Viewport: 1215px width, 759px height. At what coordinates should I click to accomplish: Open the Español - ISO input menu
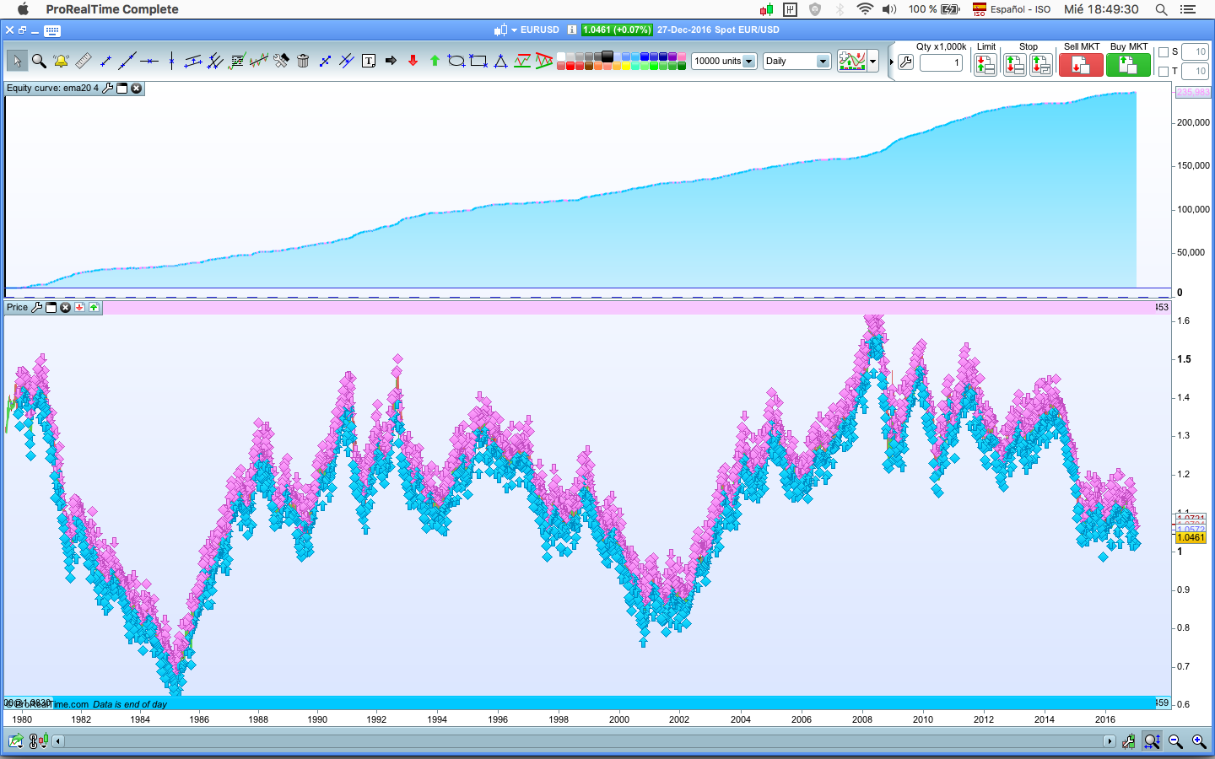click(x=1012, y=9)
